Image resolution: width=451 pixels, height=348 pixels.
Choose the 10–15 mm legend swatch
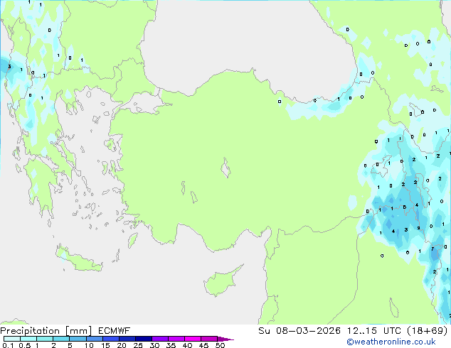[x=95, y=339]
